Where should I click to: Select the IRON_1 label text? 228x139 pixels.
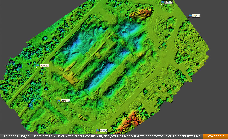pos(103,131)
